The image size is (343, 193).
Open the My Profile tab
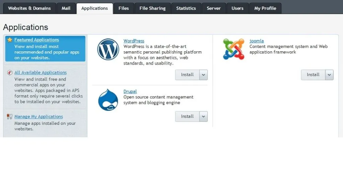pyautogui.click(x=265, y=8)
